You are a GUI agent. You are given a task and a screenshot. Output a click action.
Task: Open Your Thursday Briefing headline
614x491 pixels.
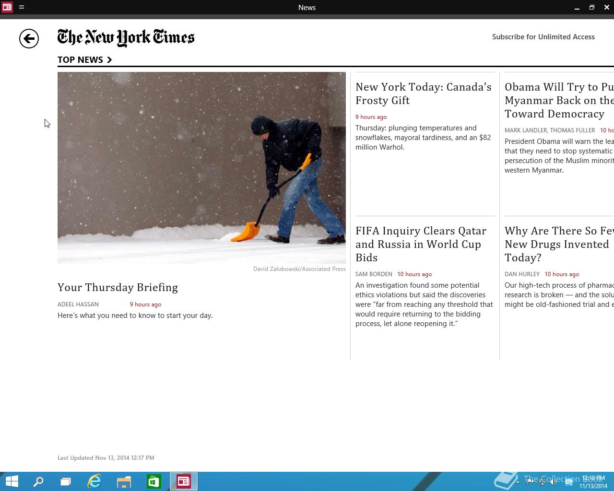[118, 287]
